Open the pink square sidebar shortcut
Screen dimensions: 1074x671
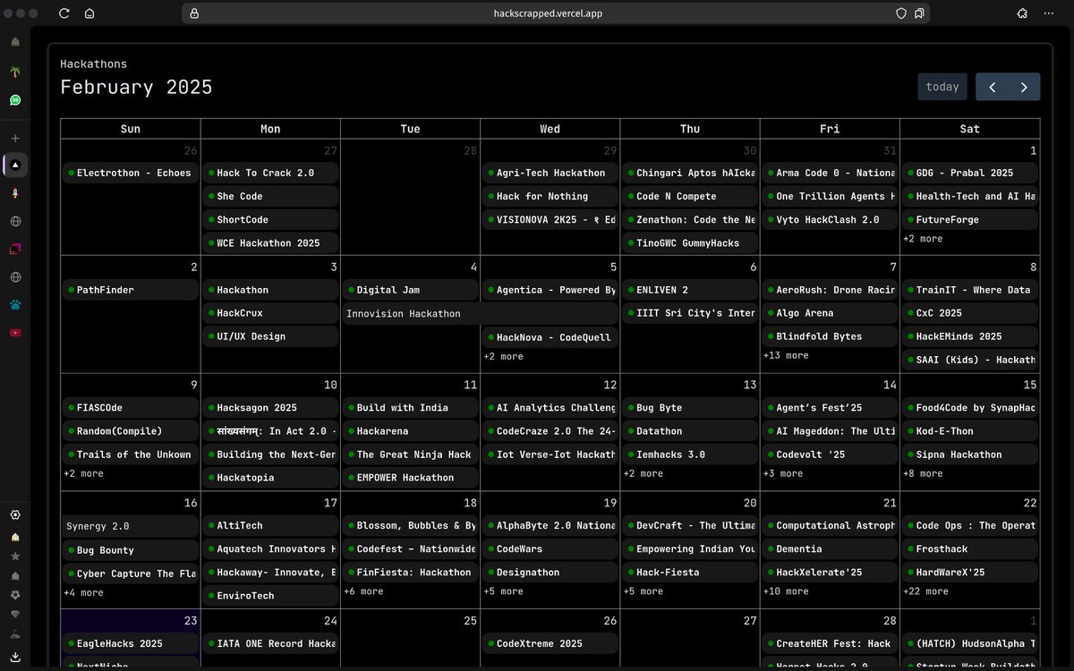15,249
